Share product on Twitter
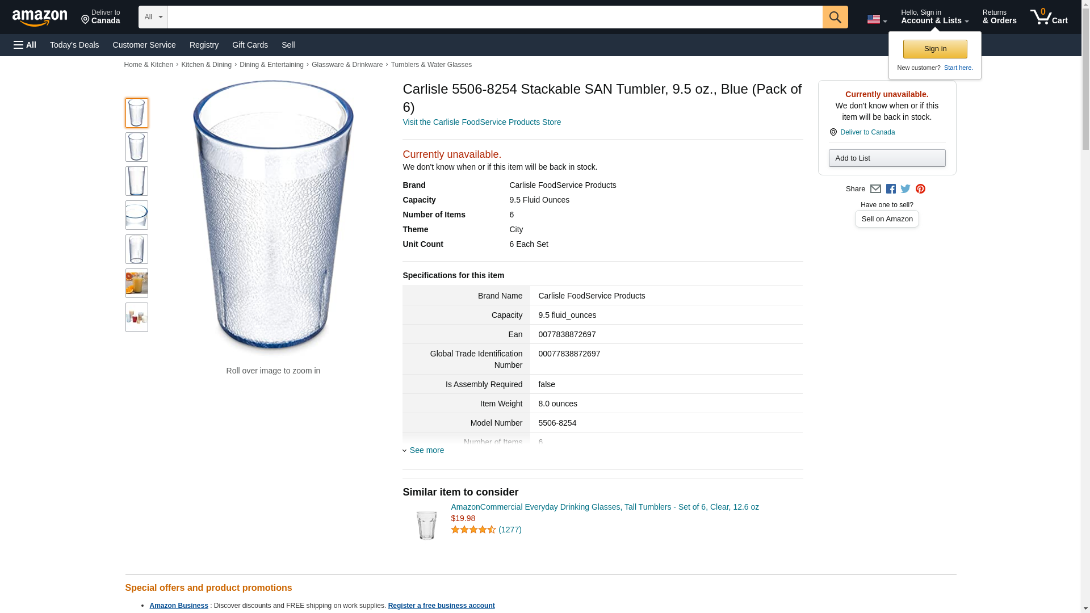The image size is (1090, 613). (x=905, y=189)
